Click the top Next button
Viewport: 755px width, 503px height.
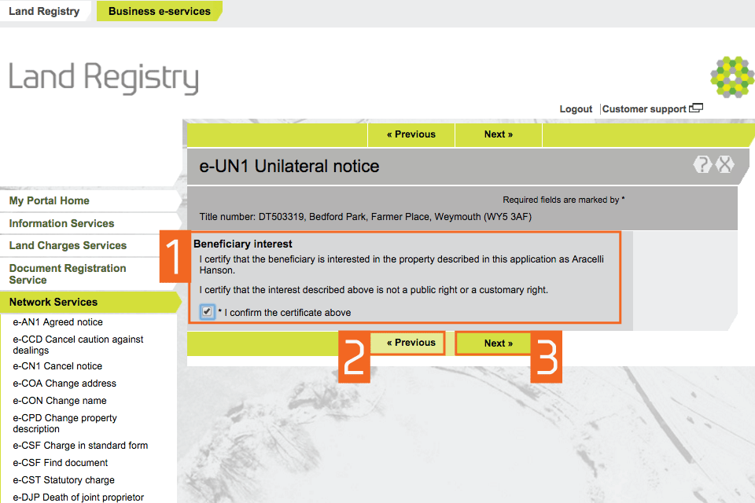[498, 134]
